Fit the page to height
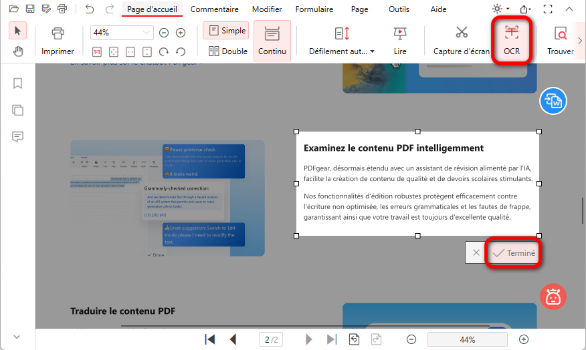The height and width of the screenshot is (350, 586). (147, 52)
